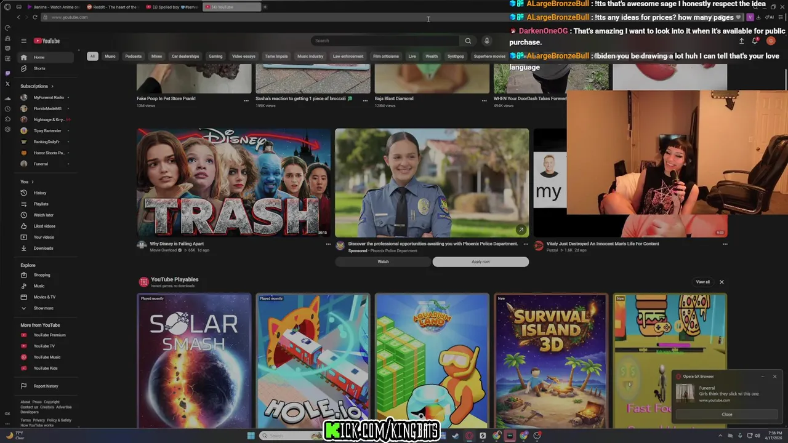Open Opera sidebar settings gear
788x443 pixels.
7,129
